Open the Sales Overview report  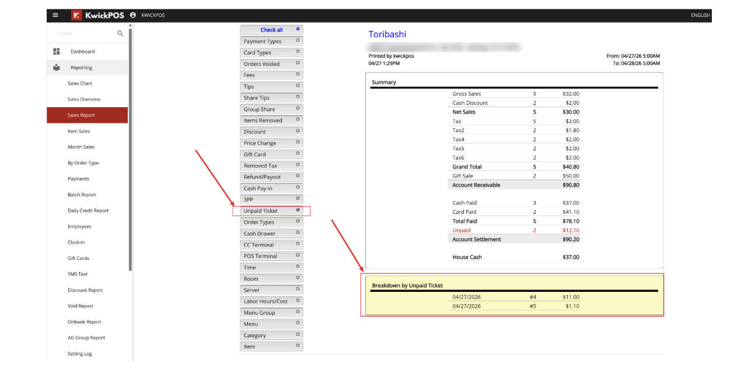tap(87, 99)
